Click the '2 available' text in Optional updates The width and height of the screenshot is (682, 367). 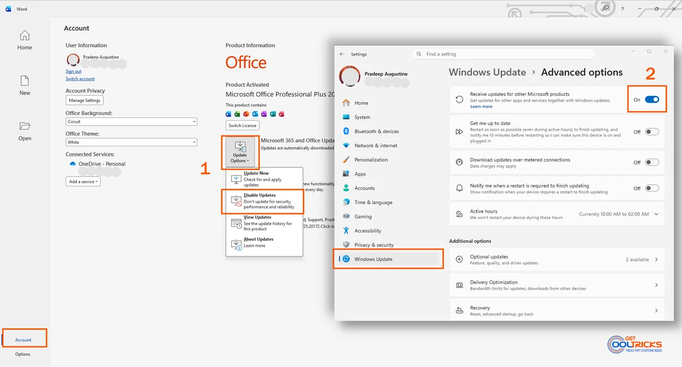click(637, 260)
